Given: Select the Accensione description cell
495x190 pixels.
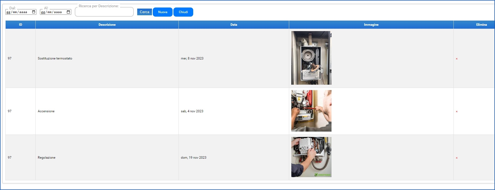Looking at the screenshot, I should pos(46,111).
